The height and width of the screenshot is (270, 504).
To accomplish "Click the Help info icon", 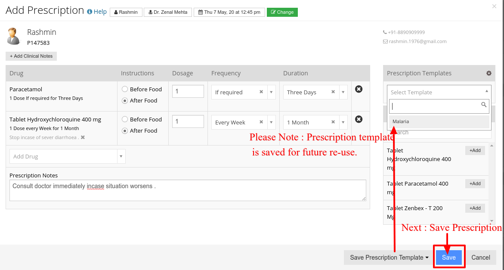I will [90, 12].
